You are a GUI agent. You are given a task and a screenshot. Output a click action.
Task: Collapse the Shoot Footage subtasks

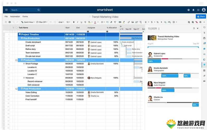point(24,64)
